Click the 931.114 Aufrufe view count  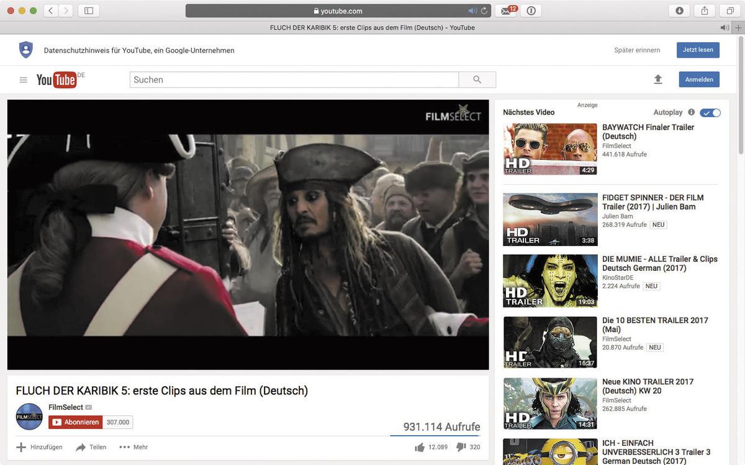click(441, 427)
